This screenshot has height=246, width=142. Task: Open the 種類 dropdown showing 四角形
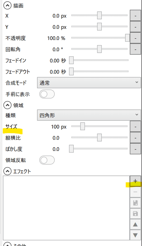tap(89, 115)
